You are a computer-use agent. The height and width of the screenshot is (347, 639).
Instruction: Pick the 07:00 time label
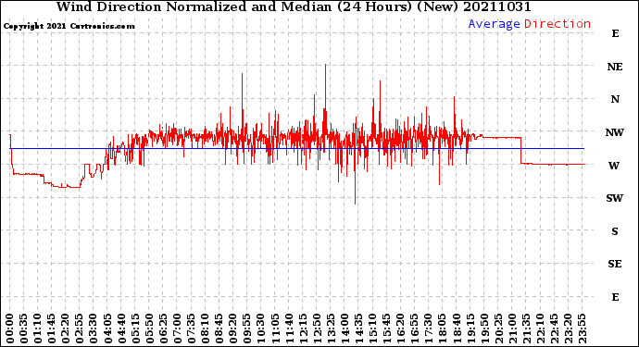coord(178,328)
